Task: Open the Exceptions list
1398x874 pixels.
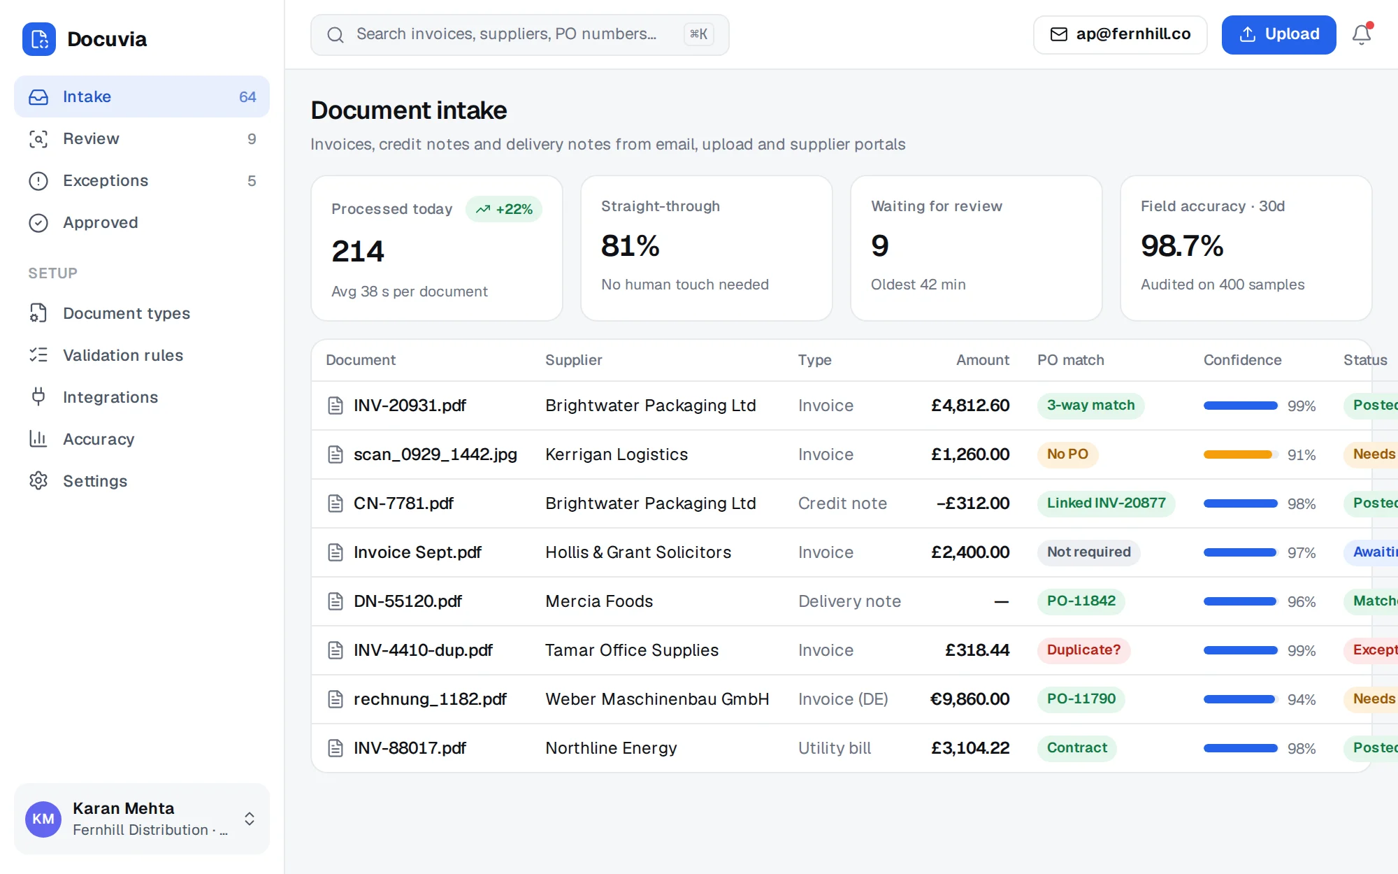Action: (142, 180)
